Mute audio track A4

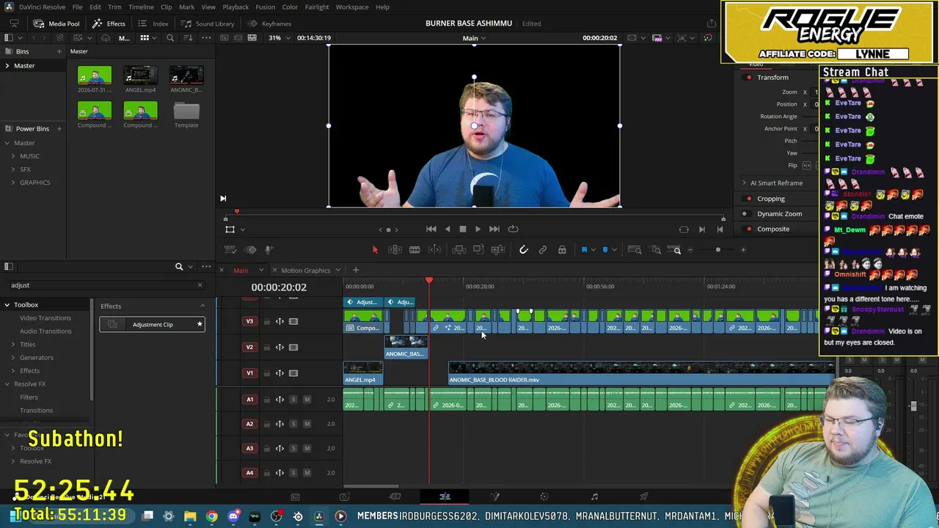307,473
